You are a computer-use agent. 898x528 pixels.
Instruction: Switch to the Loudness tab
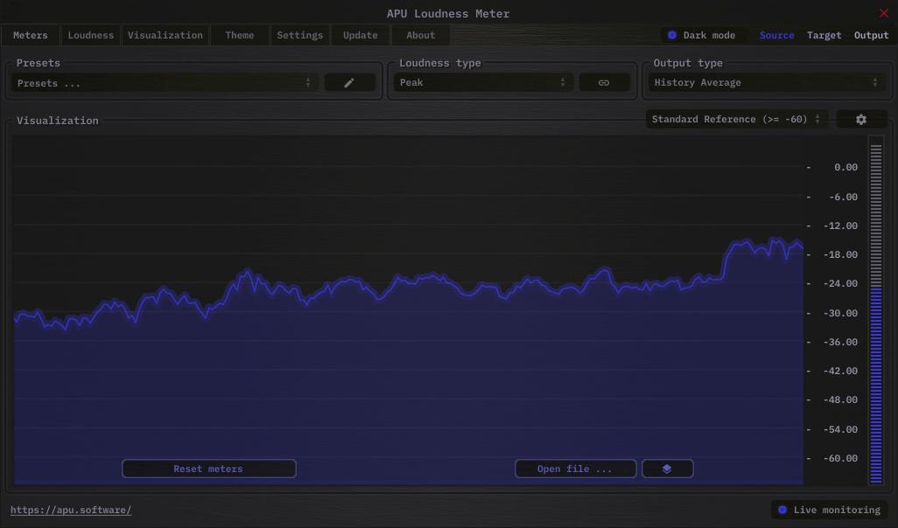coord(91,36)
